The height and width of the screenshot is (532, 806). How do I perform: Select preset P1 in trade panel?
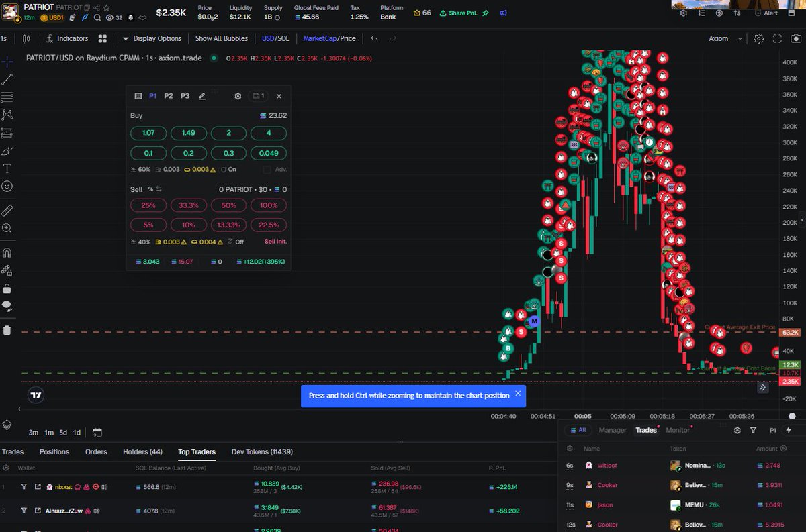point(153,96)
